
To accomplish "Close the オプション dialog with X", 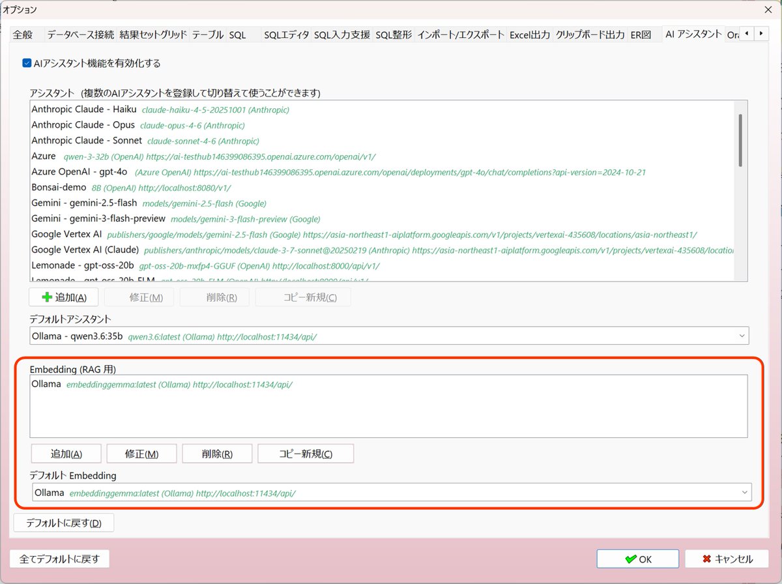I will click(x=768, y=9).
